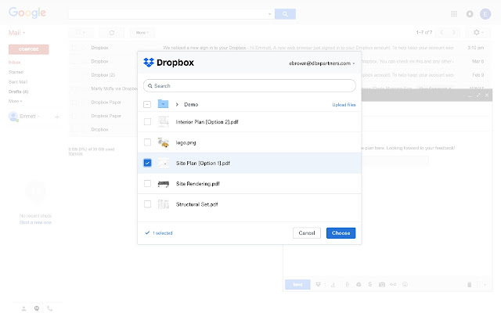The image size is (501, 313).
Task: Check the box for Interior Plan [Option 2].pdf
Action: (x=147, y=122)
